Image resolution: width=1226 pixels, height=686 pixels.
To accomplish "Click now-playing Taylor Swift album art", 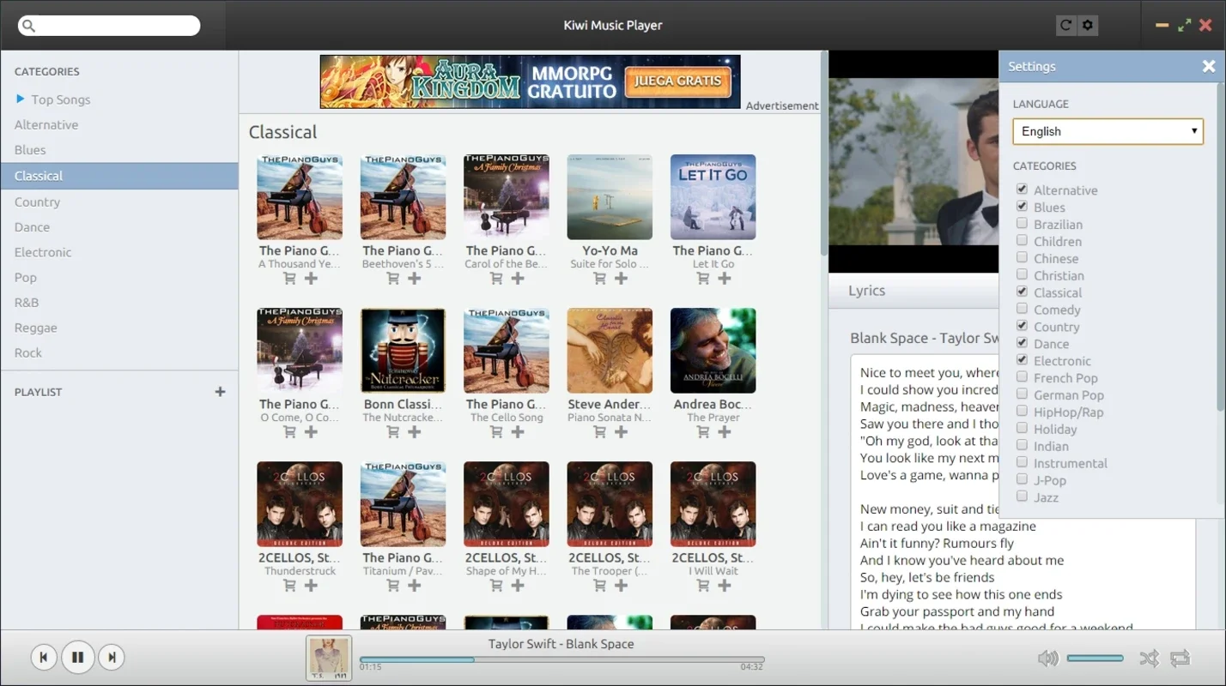I will tap(329, 658).
